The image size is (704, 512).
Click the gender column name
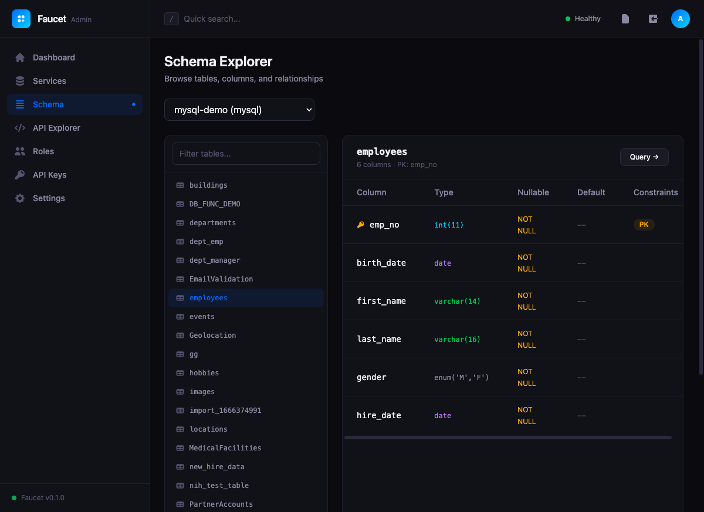pos(371,377)
